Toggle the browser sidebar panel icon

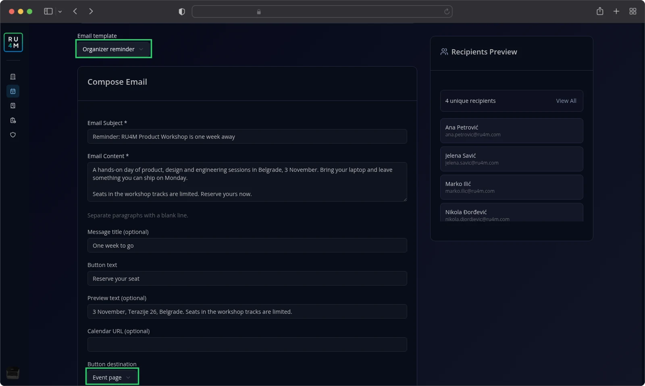(48, 11)
